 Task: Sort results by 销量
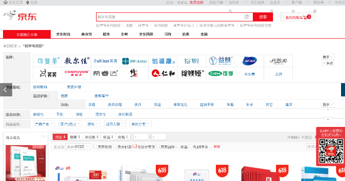click(75, 137)
